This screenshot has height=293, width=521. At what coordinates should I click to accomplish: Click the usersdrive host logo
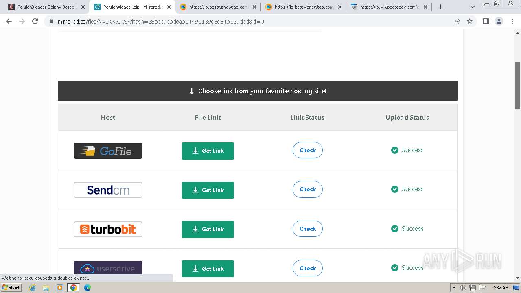(x=108, y=268)
